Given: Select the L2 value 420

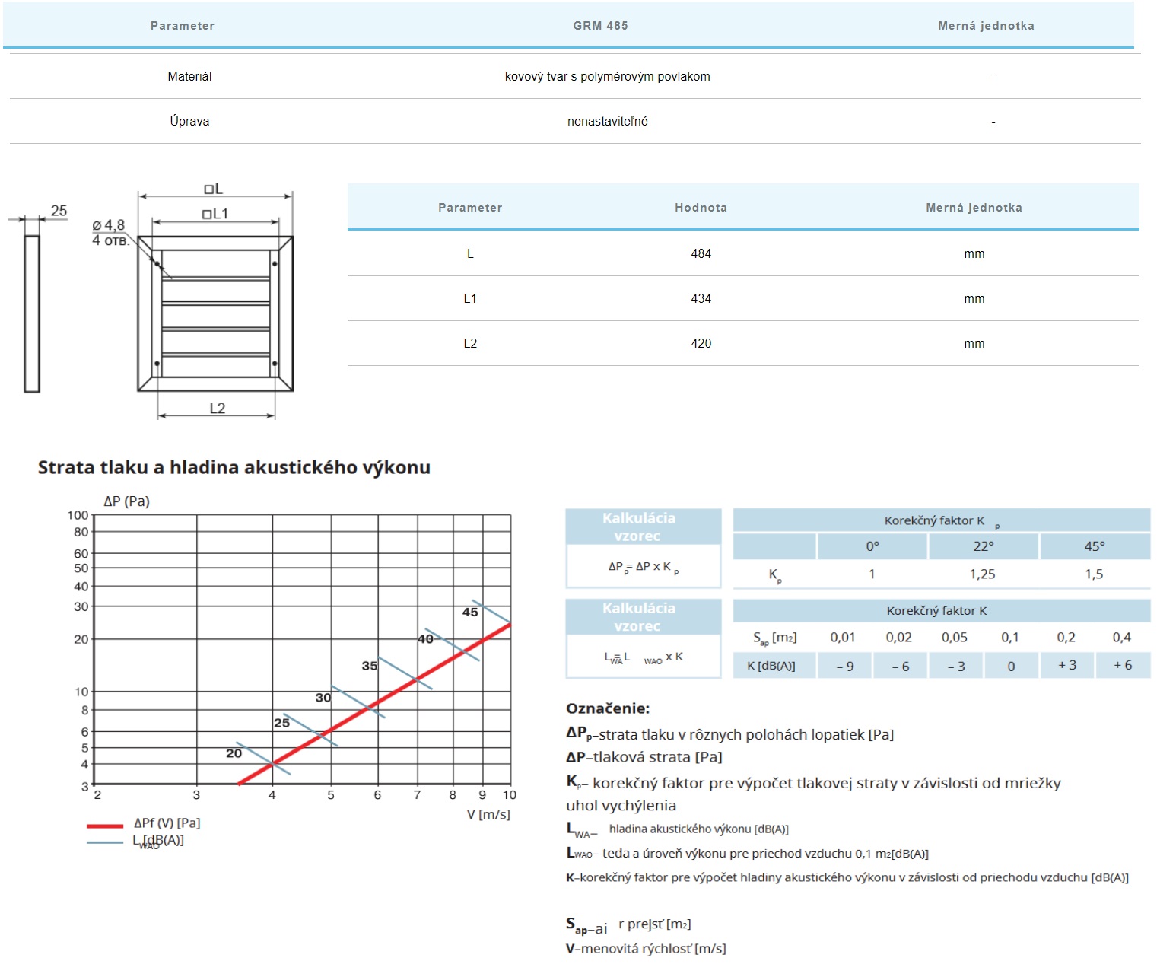Looking at the screenshot, I should click(x=701, y=344).
